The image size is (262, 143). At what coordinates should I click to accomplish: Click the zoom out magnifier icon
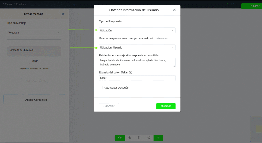[139, 138]
